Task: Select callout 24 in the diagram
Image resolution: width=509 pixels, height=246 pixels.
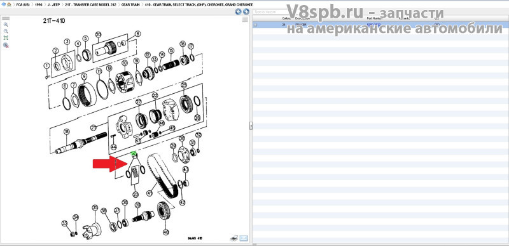Action: click(135, 156)
